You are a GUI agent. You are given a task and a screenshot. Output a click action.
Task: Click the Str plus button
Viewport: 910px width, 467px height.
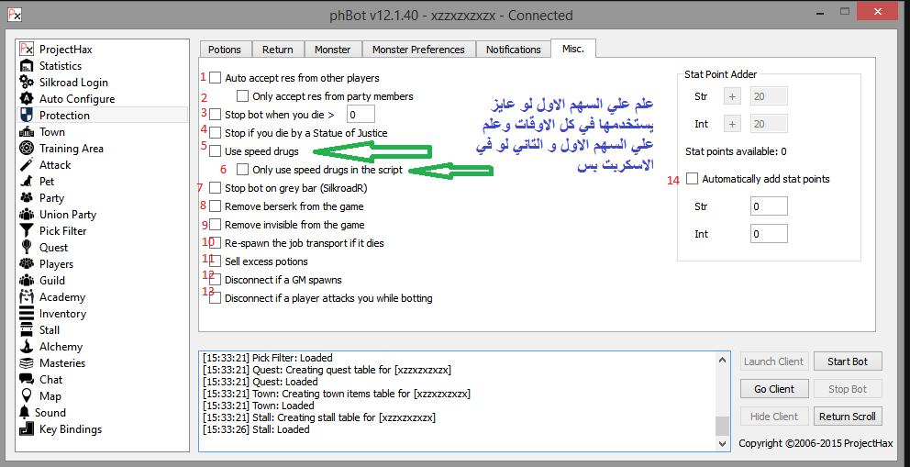point(732,96)
